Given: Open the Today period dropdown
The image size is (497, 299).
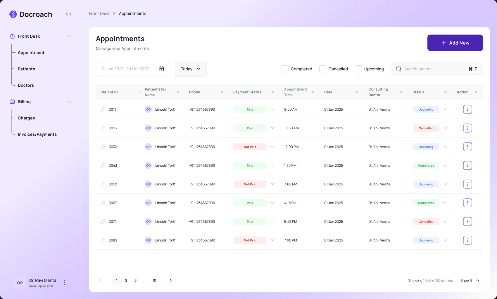Looking at the screenshot, I should (x=191, y=69).
